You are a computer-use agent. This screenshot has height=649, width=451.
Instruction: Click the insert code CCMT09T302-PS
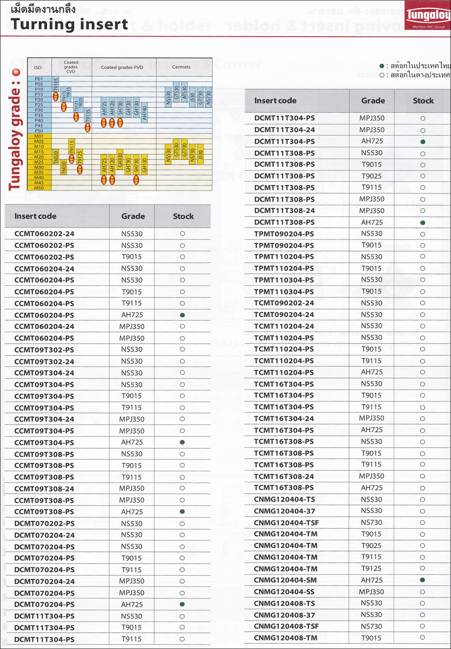point(44,350)
